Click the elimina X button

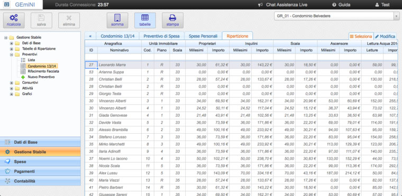pyautogui.click(x=69, y=20)
